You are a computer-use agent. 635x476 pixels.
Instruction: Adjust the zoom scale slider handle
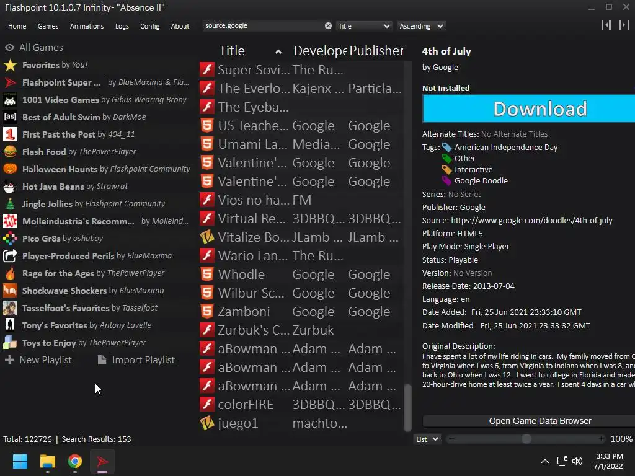[526, 439]
